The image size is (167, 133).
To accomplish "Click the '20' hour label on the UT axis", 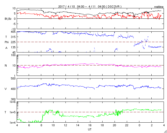I will coord(115,125).
